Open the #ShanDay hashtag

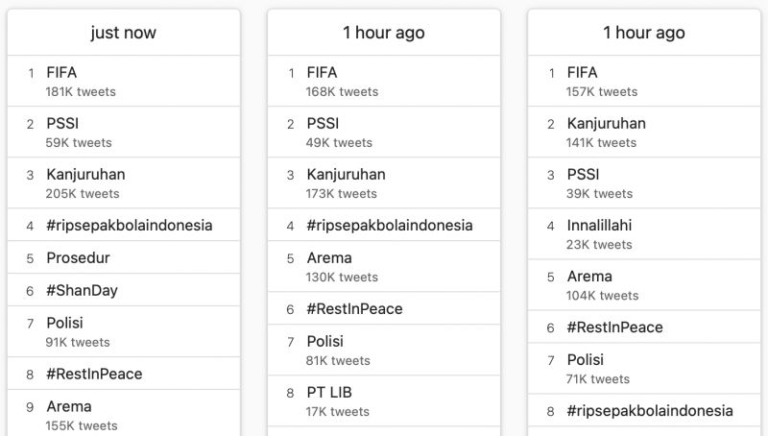pyautogui.click(x=124, y=290)
